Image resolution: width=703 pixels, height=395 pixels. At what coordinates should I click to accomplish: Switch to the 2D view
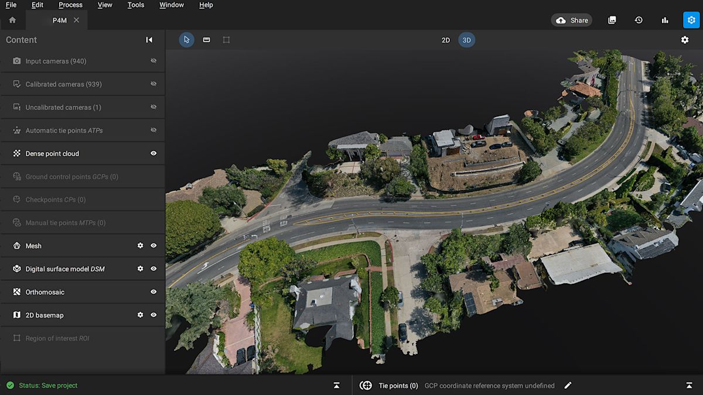(445, 39)
